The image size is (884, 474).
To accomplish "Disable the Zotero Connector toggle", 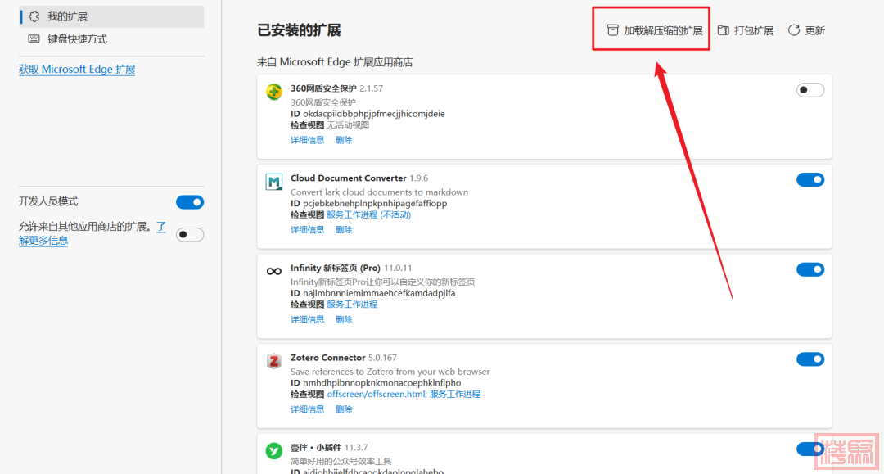I will 810,359.
